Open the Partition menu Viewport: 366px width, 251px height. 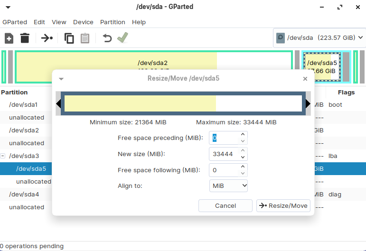(x=113, y=22)
